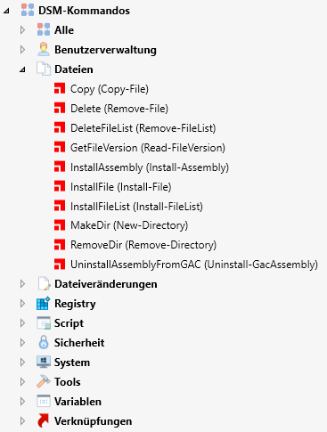Click the Verknüpfungen red arrow icon
This screenshot has width=327, height=432.
44,420
